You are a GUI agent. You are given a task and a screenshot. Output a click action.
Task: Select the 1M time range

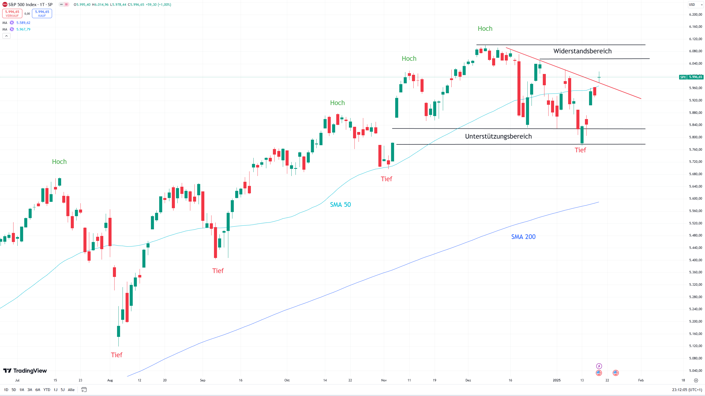point(22,390)
